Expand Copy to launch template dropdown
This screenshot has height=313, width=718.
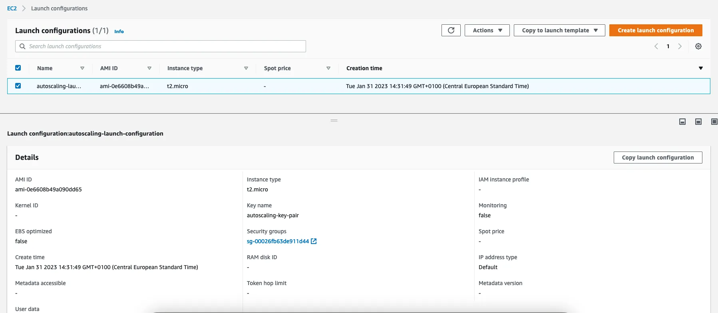(559, 30)
